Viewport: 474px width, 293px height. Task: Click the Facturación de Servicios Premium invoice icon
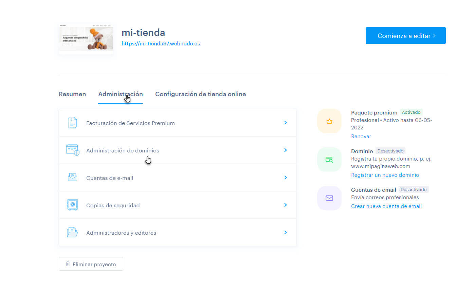point(72,123)
